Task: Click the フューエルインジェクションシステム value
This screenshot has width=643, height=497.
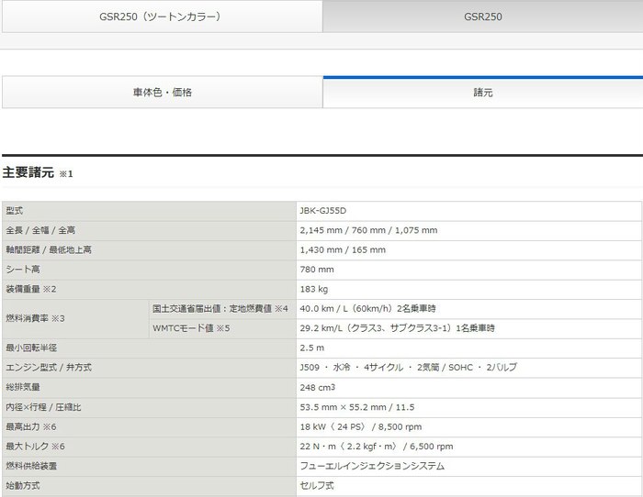Action: 372,466
